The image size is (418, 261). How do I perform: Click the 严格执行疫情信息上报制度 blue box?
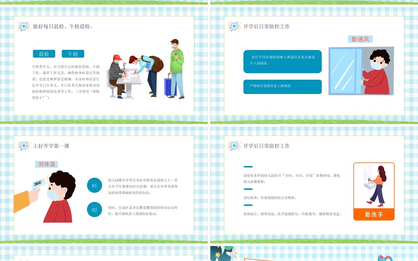click(x=282, y=87)
